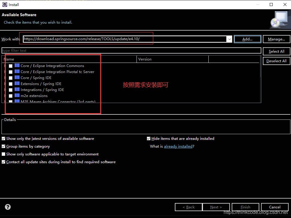Expand Core / Eclipse Integration Pivotal tc Server node
The width and height of the screenshot is (291, 218).
[5, 72]
